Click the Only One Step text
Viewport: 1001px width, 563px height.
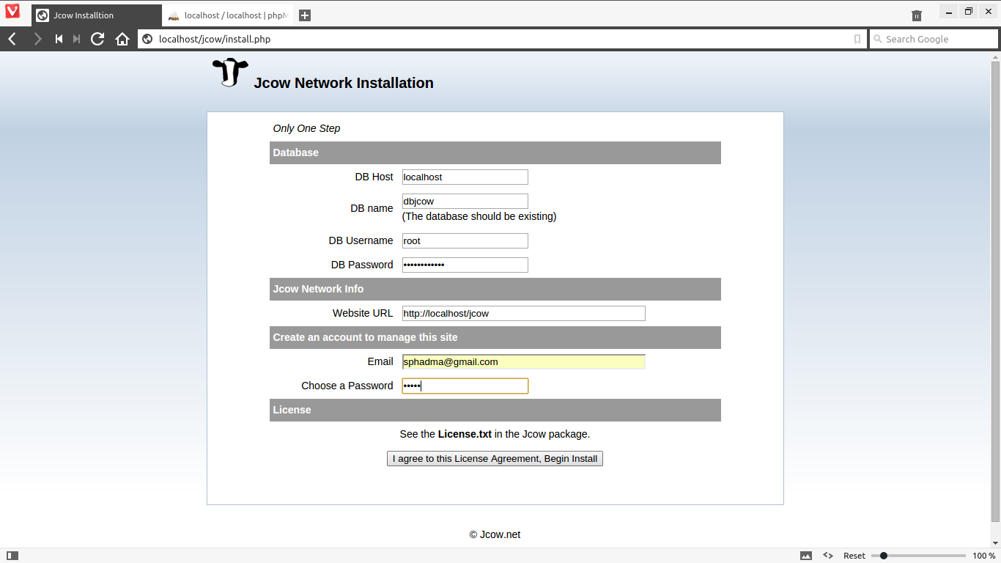coord(306,128)
